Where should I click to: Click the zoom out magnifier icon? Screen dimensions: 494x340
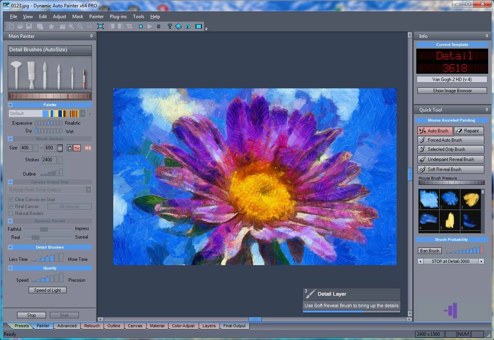80,26
